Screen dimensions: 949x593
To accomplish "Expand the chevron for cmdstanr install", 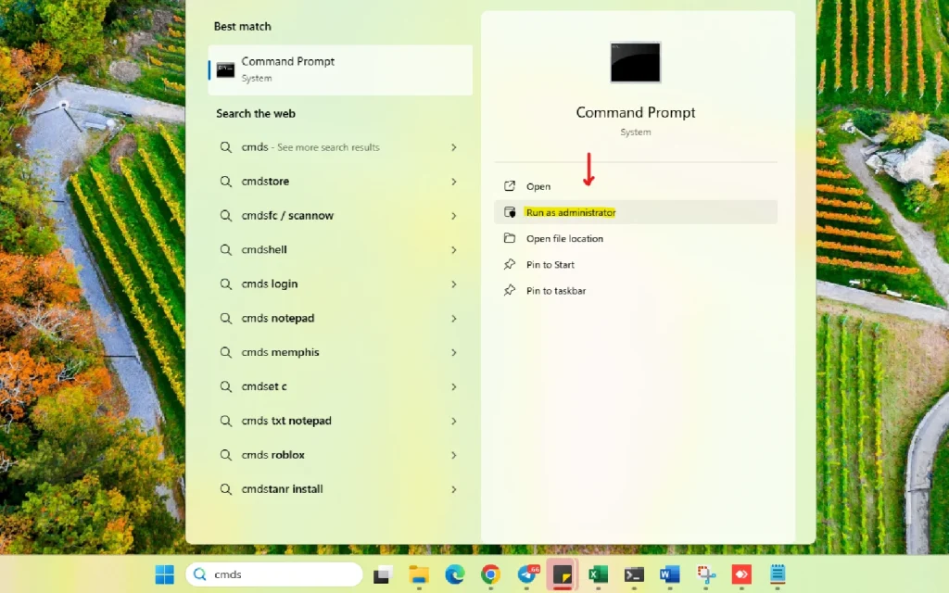I will coord(453,489).
